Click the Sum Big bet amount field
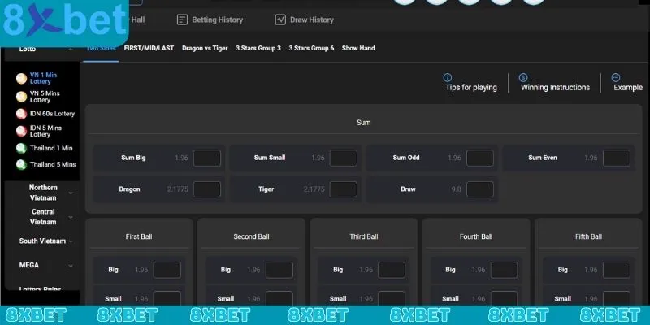Screen dimensions: 650x325 click(207, 158)
